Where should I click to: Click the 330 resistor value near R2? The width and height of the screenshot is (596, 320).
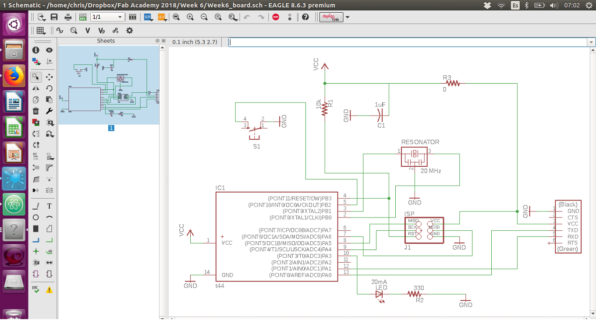419,288
